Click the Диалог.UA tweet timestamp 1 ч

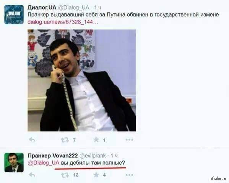tap(97, 8)
